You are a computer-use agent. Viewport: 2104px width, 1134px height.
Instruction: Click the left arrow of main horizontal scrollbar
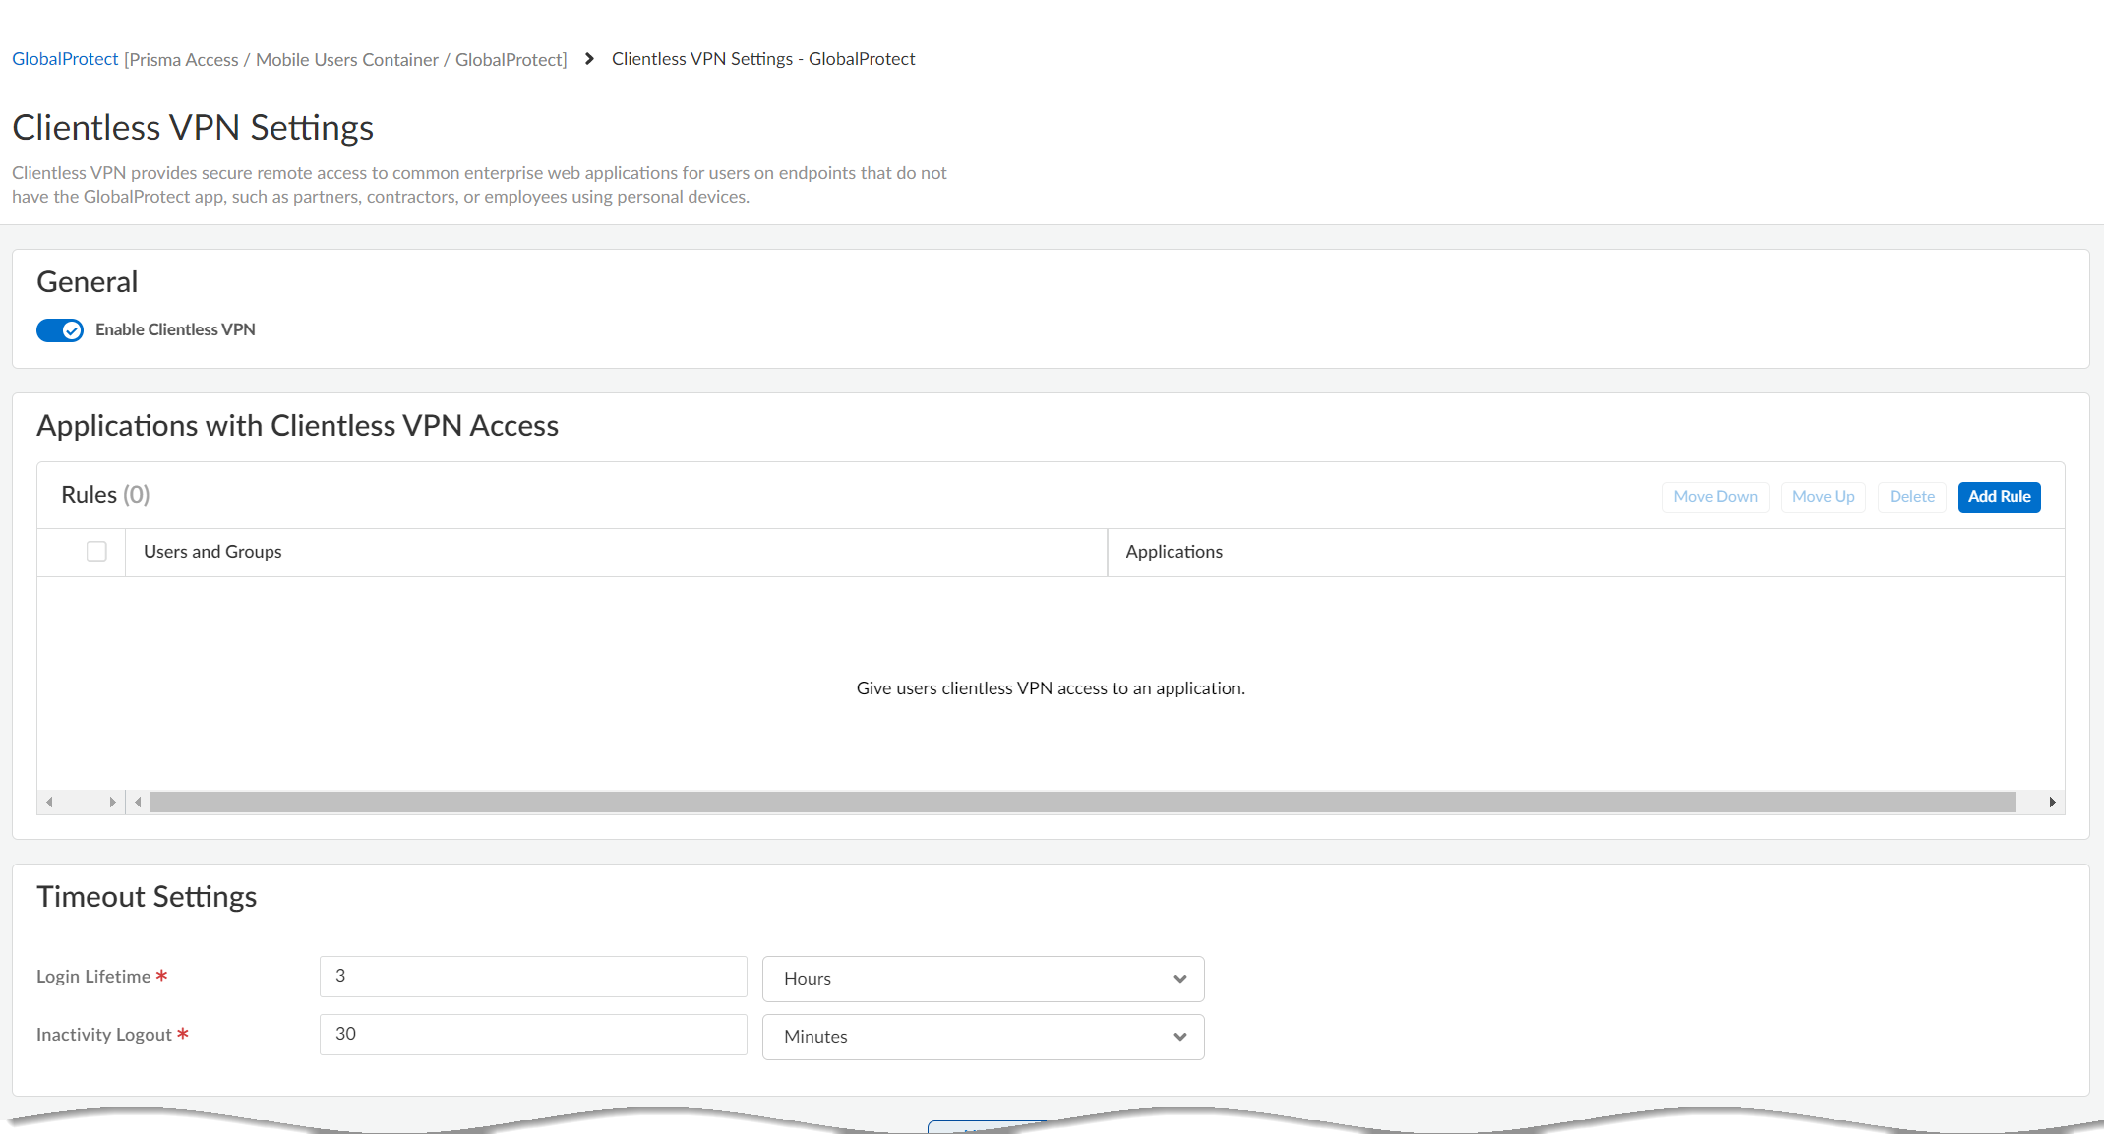[x=138, y=803]
